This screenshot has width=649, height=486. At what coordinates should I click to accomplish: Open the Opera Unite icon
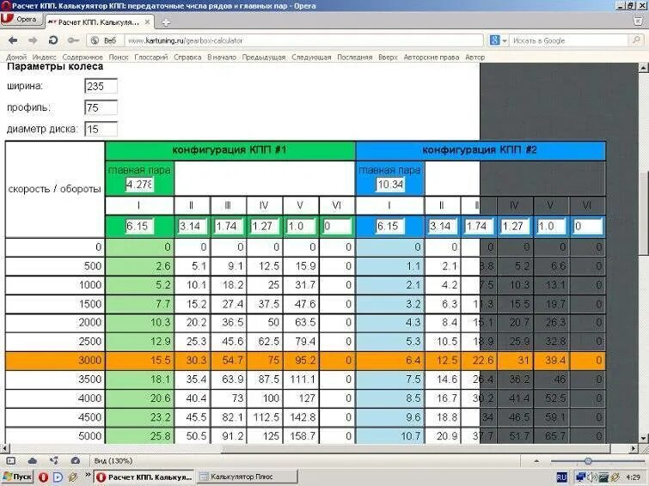click(54, 460)
